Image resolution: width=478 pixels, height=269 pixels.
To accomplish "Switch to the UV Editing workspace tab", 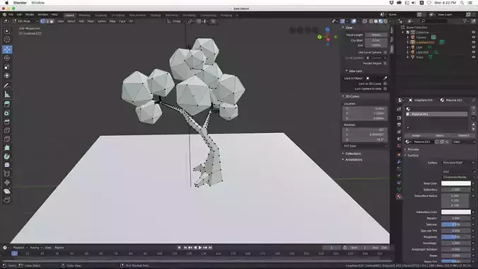I will 118,16.
